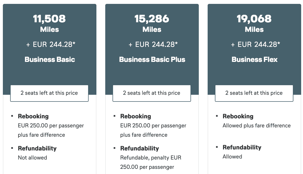The height and width of the screenshot is (174, 303).
Task: Click Refundability heading in Business Flex card
Action: (x=242, y=148)
